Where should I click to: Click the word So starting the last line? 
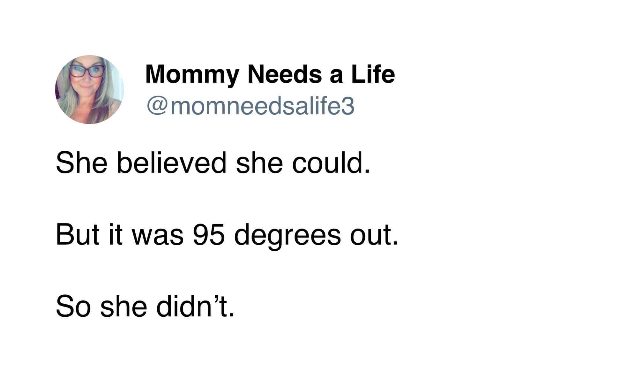74,307
